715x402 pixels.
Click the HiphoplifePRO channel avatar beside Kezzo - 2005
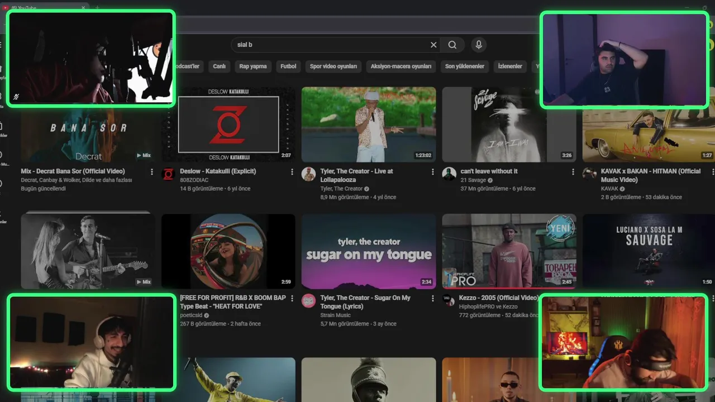tap(449, 301)
